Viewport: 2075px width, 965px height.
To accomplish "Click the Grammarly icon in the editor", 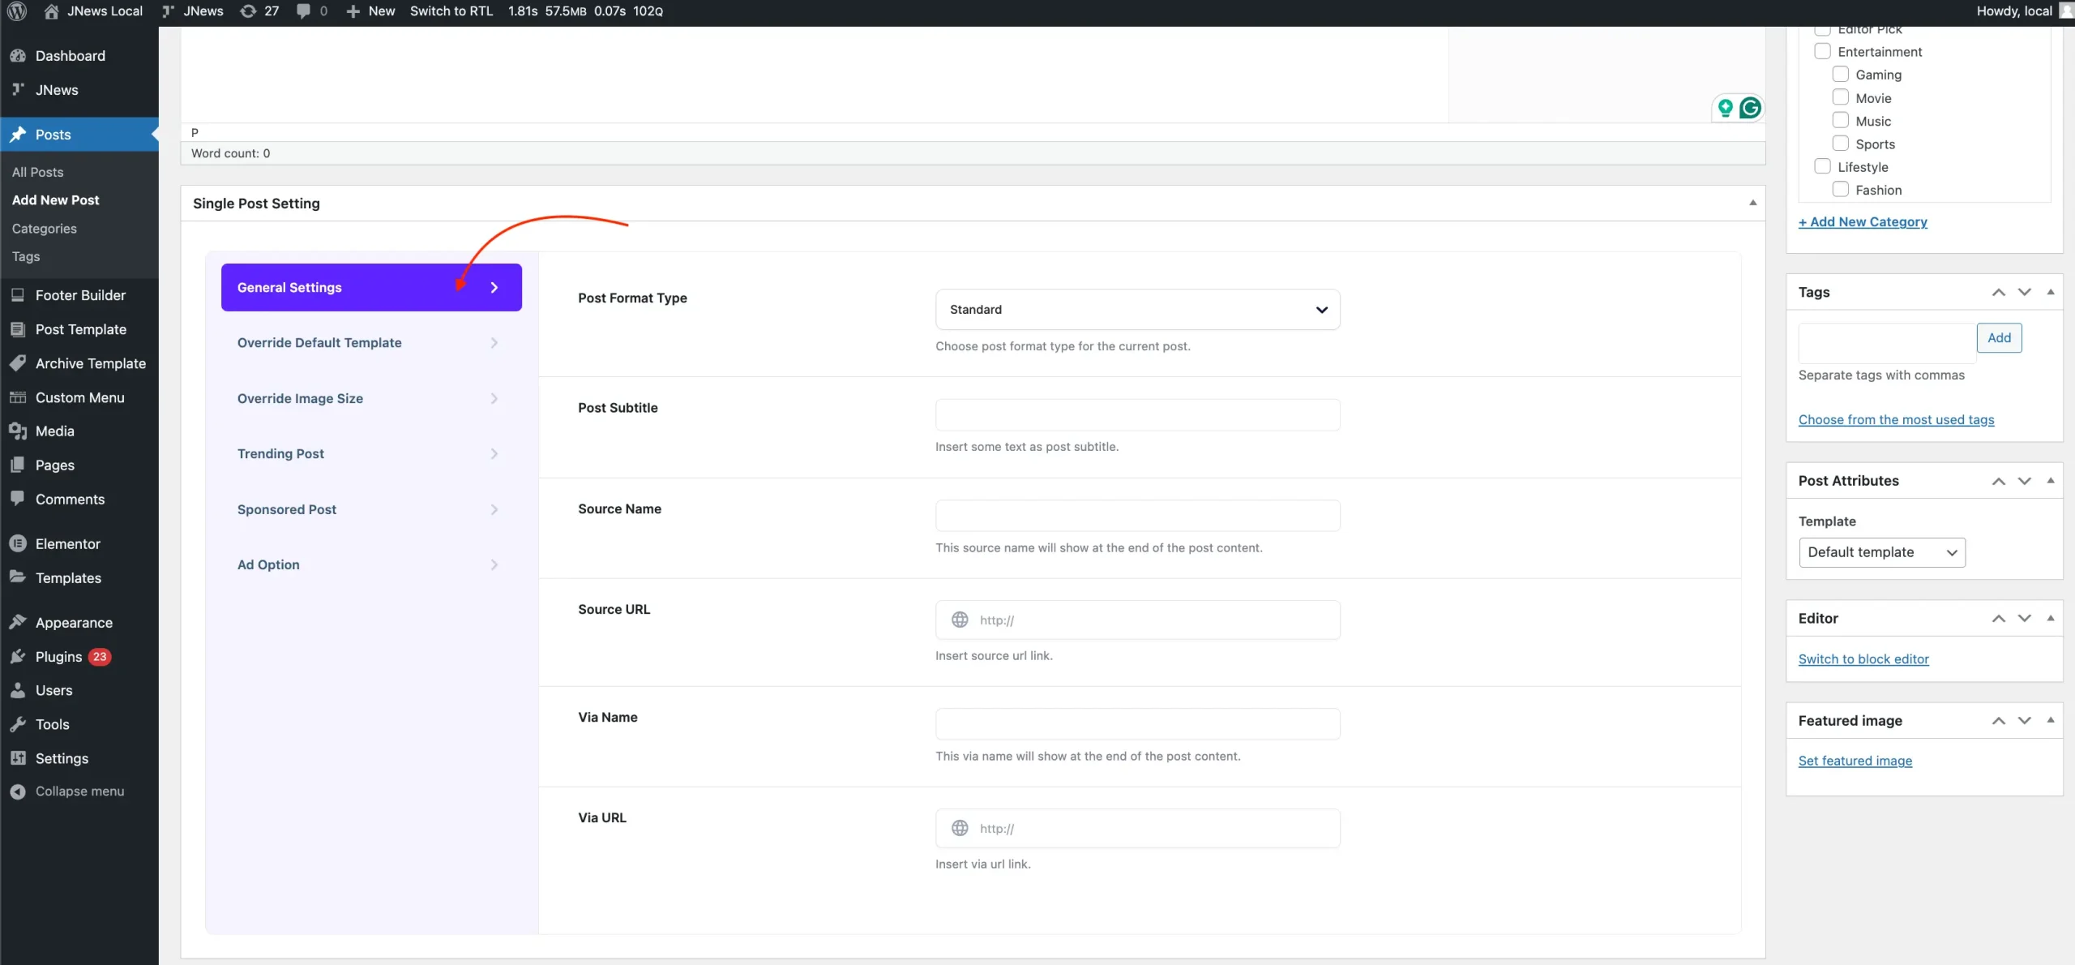I will (1750, 108).
